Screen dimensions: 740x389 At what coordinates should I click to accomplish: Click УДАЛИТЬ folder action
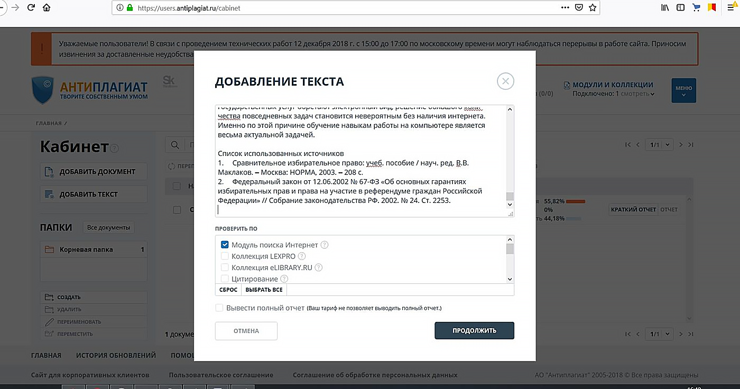[94, 309]
